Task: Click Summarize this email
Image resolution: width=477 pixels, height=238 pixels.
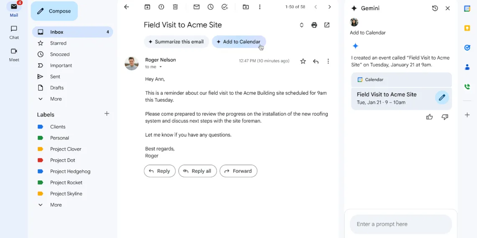Action: 176,42
